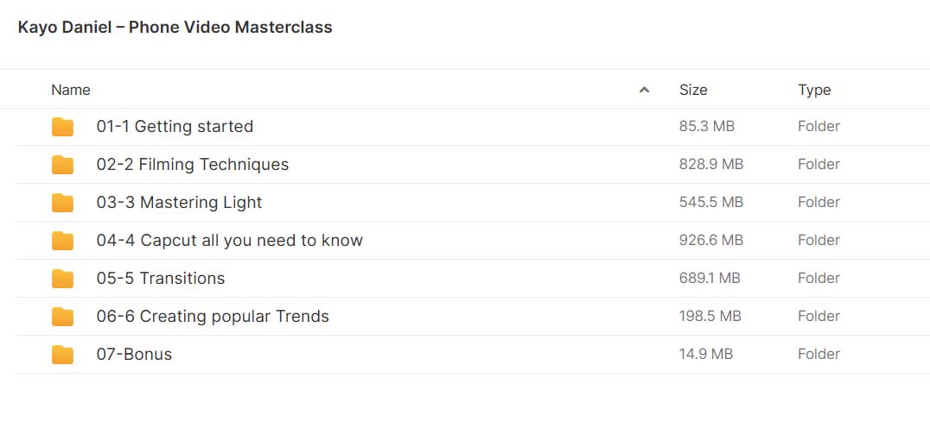
Task: Select the 03-3 Mastering Light folder icon
Action: [62, 203]
